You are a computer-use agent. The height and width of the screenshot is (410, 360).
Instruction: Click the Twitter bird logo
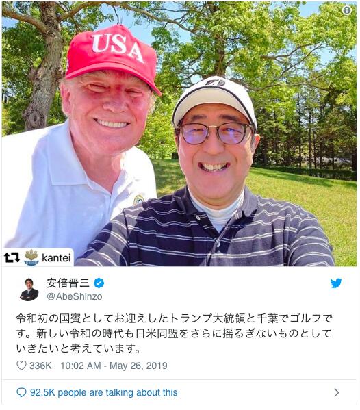(336, 283)
